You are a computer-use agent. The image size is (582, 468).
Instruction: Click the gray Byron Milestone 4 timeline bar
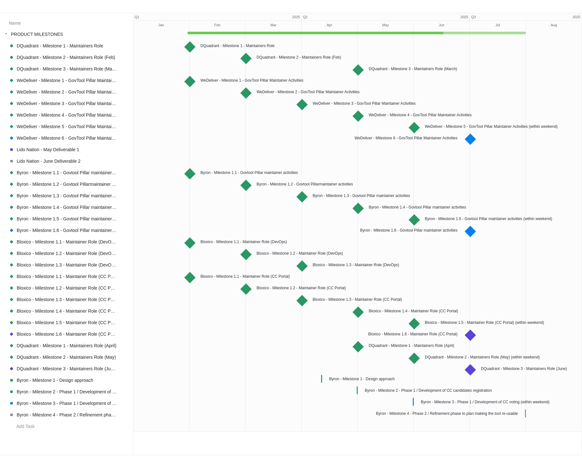coord(525,413)
